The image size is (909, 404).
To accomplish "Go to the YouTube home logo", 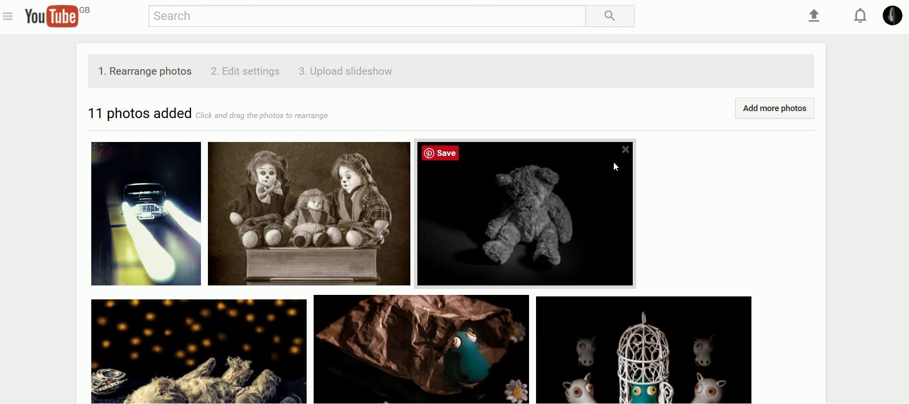I will pos(52,16).
